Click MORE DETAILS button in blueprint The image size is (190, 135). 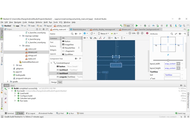[116, 65]
